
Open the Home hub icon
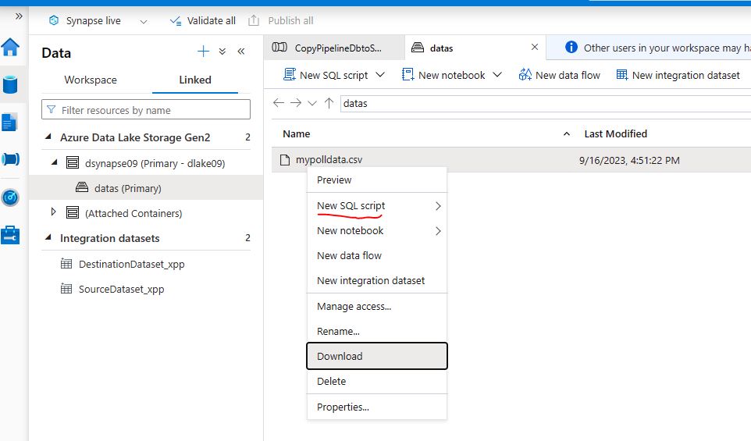(10, 48)
